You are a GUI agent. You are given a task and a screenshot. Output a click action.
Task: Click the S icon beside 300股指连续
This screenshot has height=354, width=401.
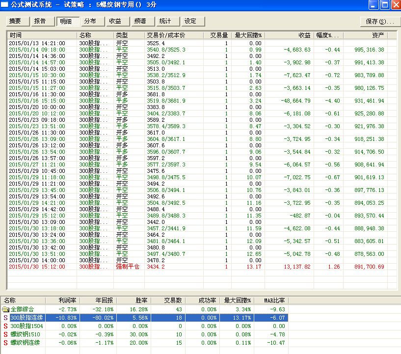click(5, 318)
